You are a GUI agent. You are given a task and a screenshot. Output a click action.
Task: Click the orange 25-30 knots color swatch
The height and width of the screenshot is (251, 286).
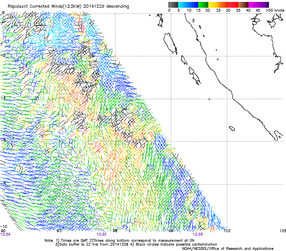tap(223, 5)
